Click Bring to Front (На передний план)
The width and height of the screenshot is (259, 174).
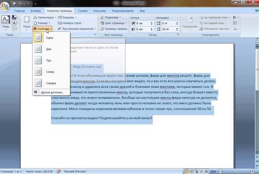point(215,17)
